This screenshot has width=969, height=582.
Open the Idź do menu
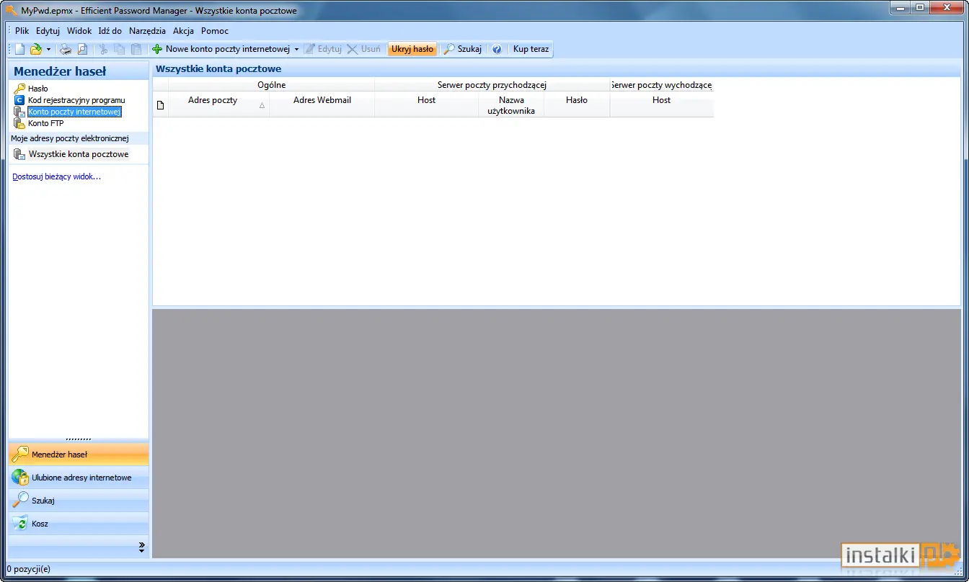[110, 31]
